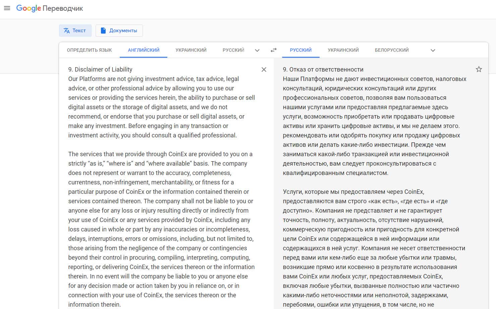Expand the target languages dropdown list
The height and width of the screenshot is (309, 496).
433,50
